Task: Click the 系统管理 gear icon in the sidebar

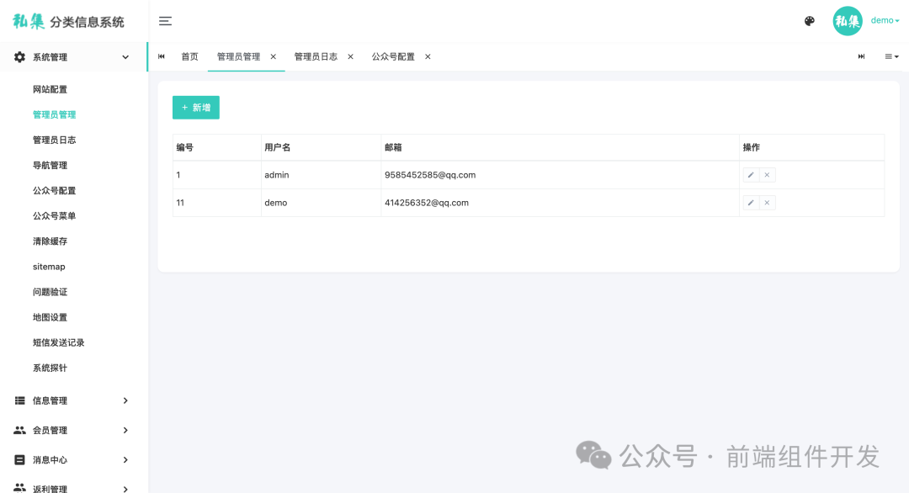Action: (x=19, y=56)
